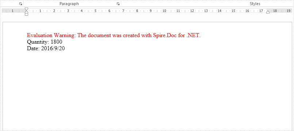Click ruler at the 15 mark
This screenshot has height=131, width=294.
click(x=233, y=11)
